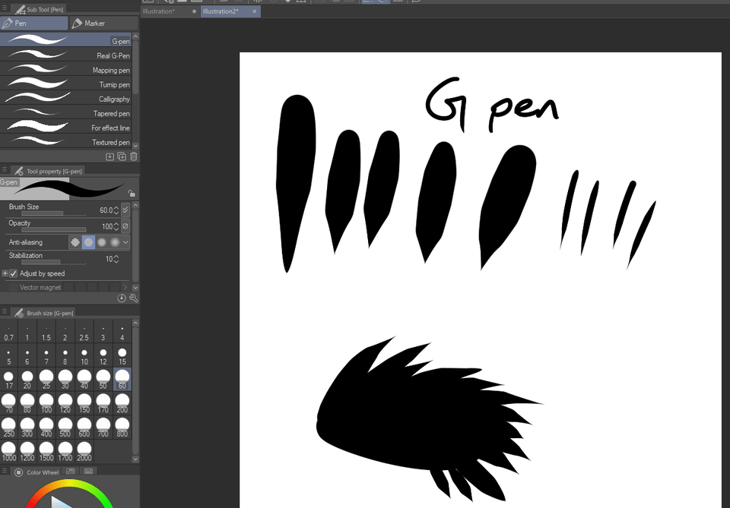Set anti-aliasing to None
The width and height of the screenshot is (730, 508).
(75, 242)
